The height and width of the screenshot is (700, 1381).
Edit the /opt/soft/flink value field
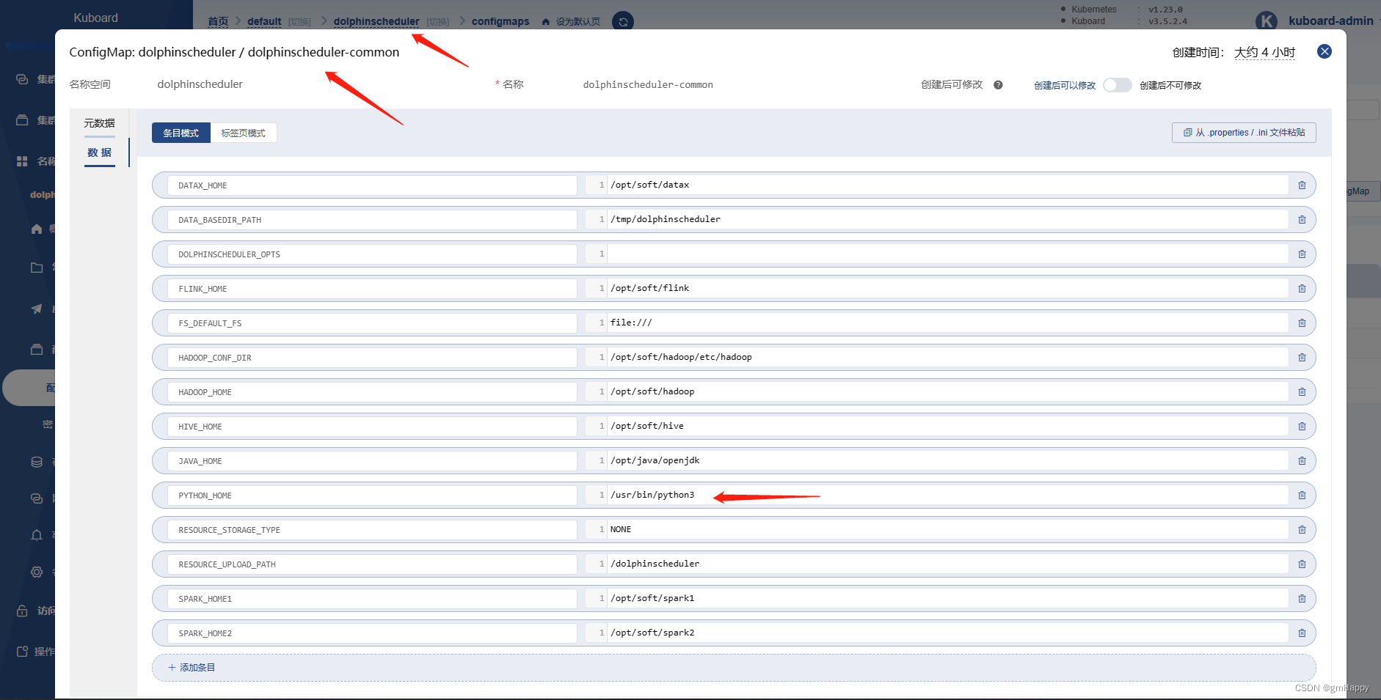[947, 288]
